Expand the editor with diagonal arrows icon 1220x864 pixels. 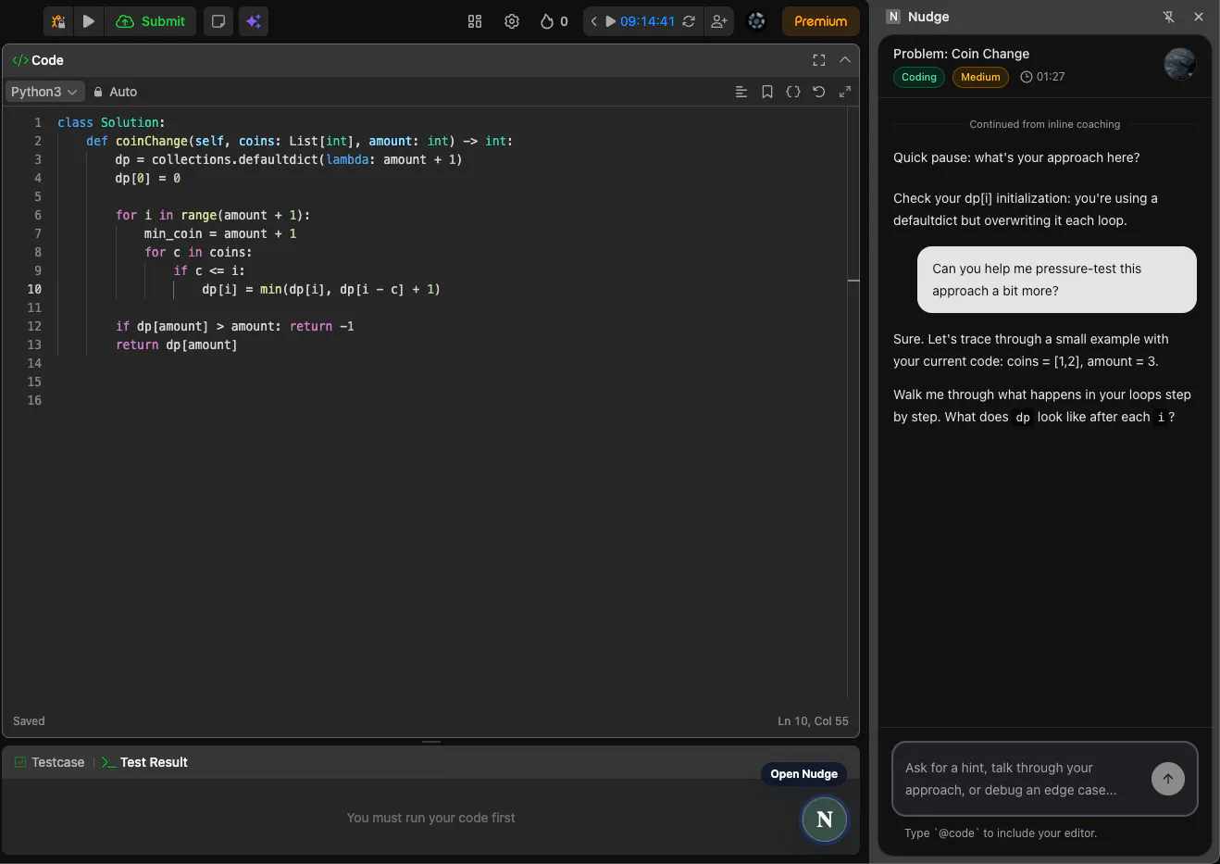click(x=845, y=92)
